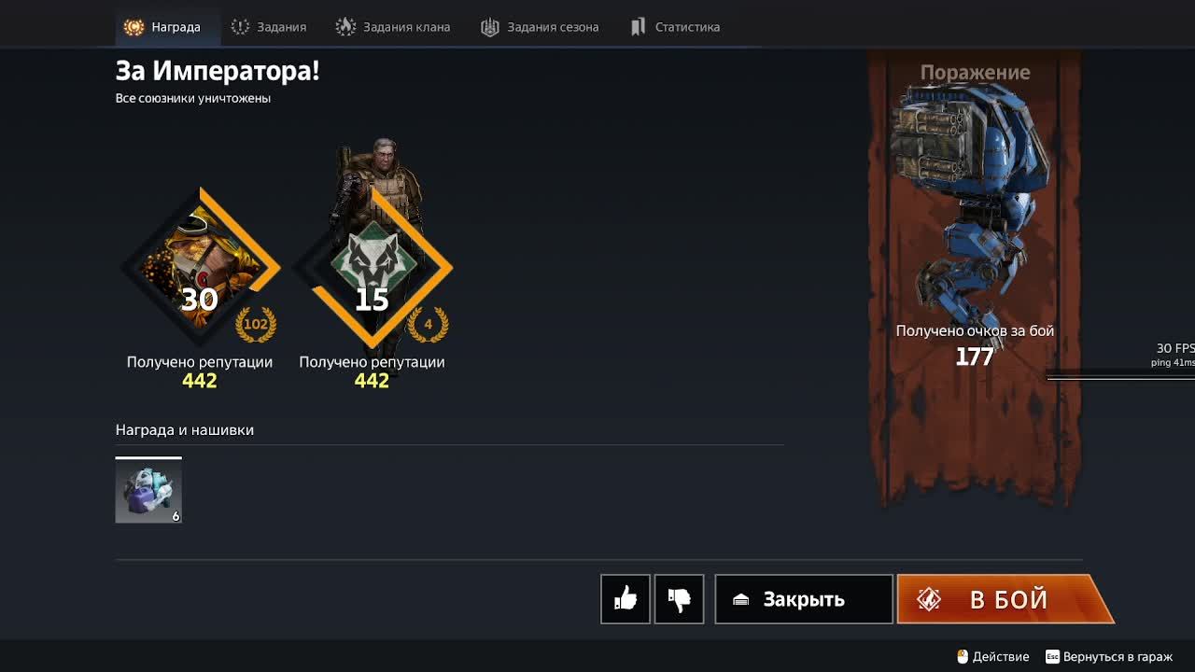Click the laurel badge showing 4
The image size is (1195, 672).
(428, 325)
